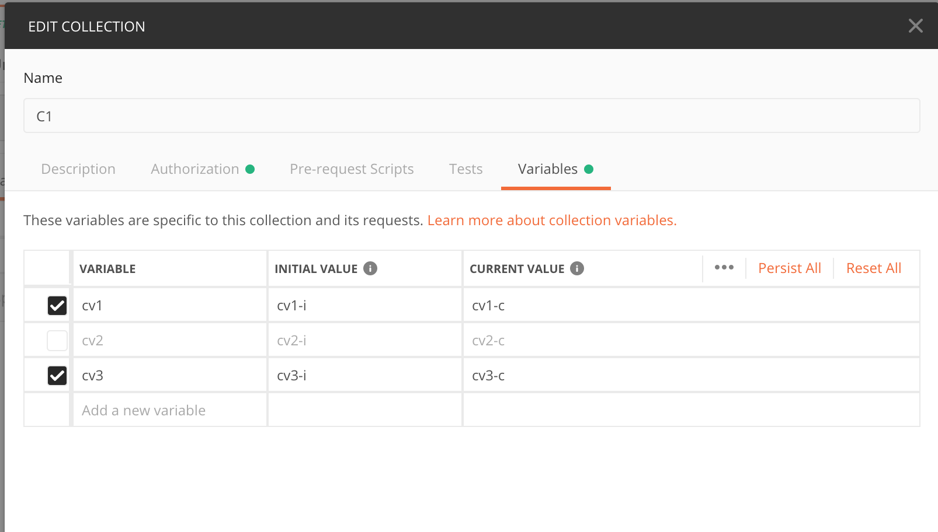This screenshot has width=938, height=532.
Task: Close the Edit Collection dialog
Action: tap(915, 26)
